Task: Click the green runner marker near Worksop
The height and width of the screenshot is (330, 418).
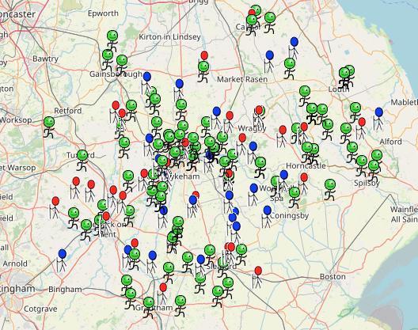Action: click(49, 127)
